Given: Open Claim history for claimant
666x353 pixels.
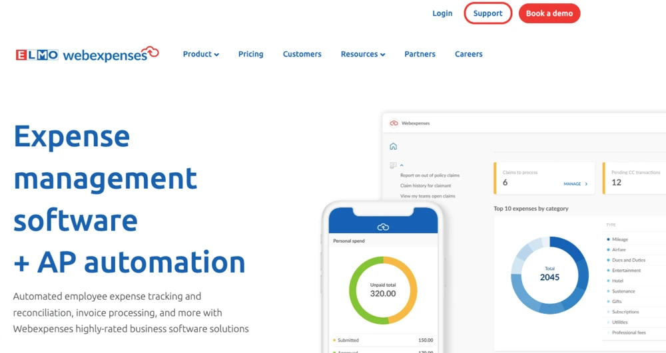Looking at the screenshot, I should (425, 185).
